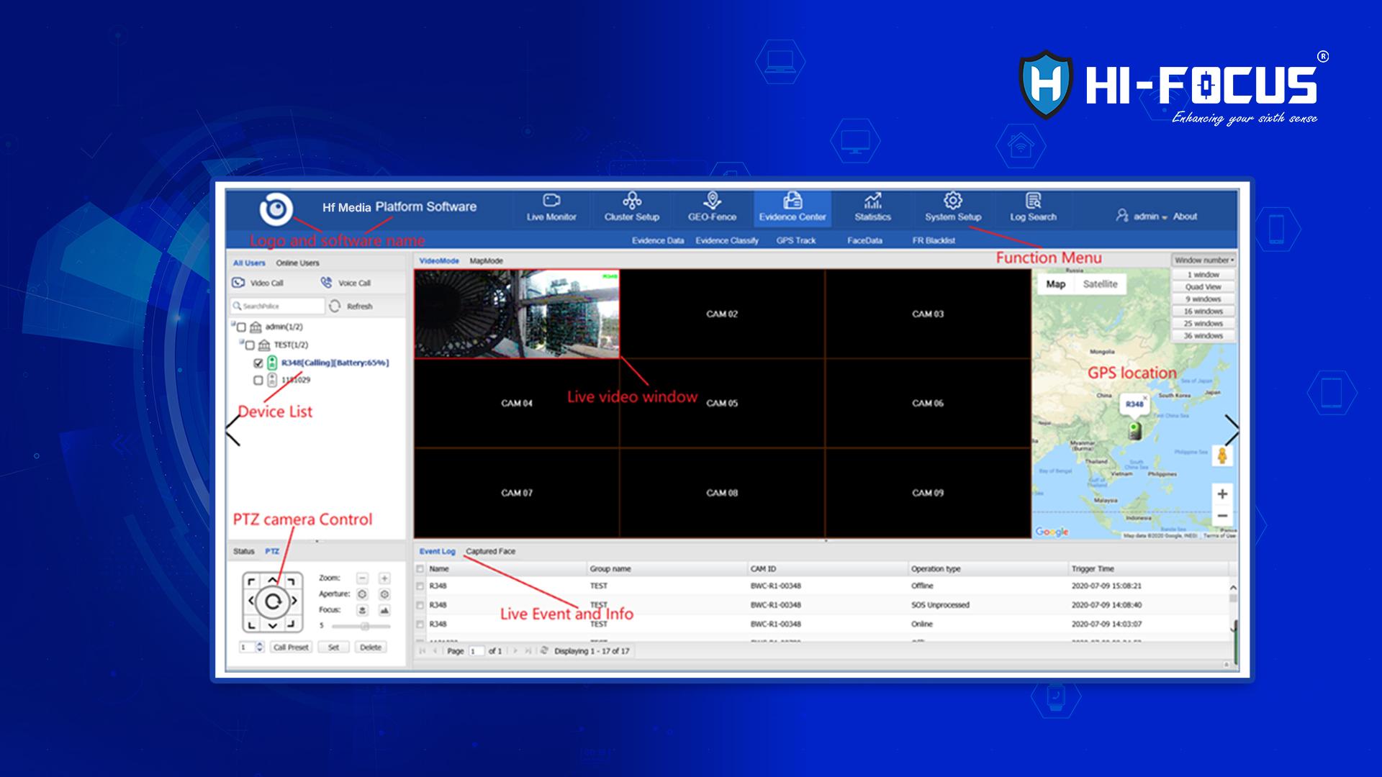Screen dimensions: 1382x777
Task: Click the Video Call icon
Action: (238, 283)
